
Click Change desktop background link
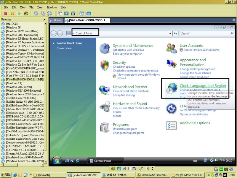click(x=197, y=69)
